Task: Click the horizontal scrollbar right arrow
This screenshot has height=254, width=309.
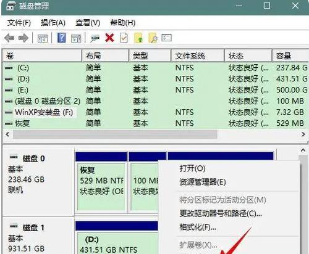Action: (x=303, y=134)
